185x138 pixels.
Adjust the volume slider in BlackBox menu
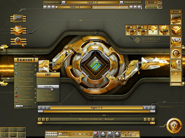(19, 106)
